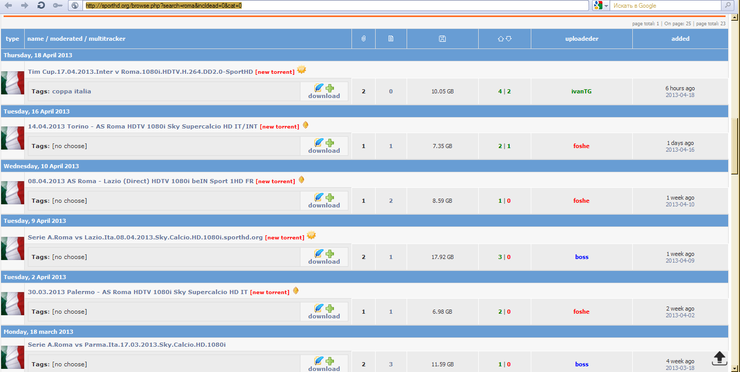Click the feather edit icon in coppa italia row

[x=319, y=88]
